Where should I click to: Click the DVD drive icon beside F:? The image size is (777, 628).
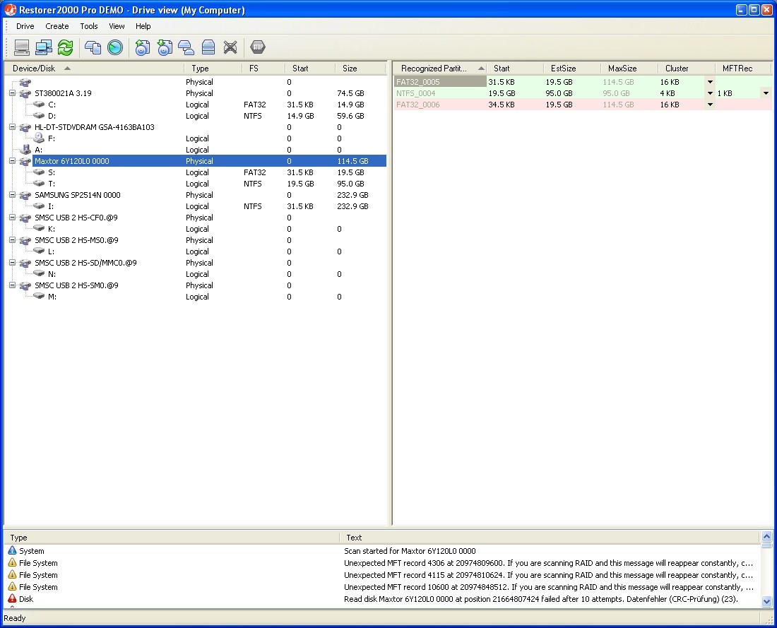point(39,138)
